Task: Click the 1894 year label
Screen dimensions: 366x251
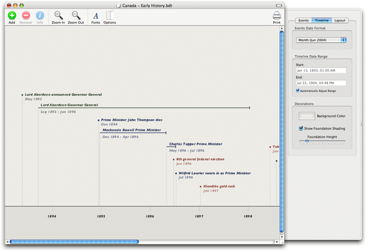Action: point(52,216)
